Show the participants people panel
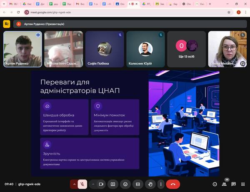The height and width of the screenshot is (192, 250). [224, 184]
